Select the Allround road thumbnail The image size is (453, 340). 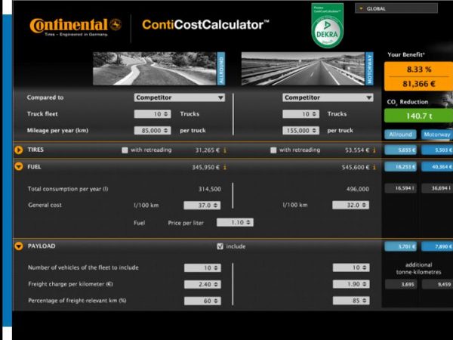(159, 69)
